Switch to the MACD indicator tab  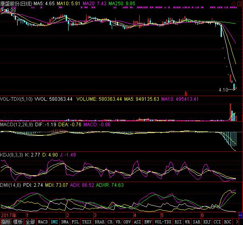click(43, 222)
